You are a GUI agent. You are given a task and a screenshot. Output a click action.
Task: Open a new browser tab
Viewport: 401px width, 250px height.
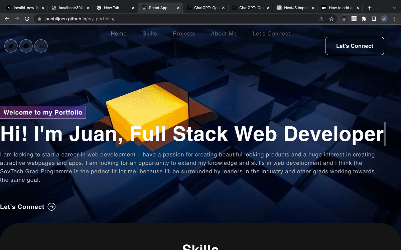pyautogui.click(x=370, y=8)
